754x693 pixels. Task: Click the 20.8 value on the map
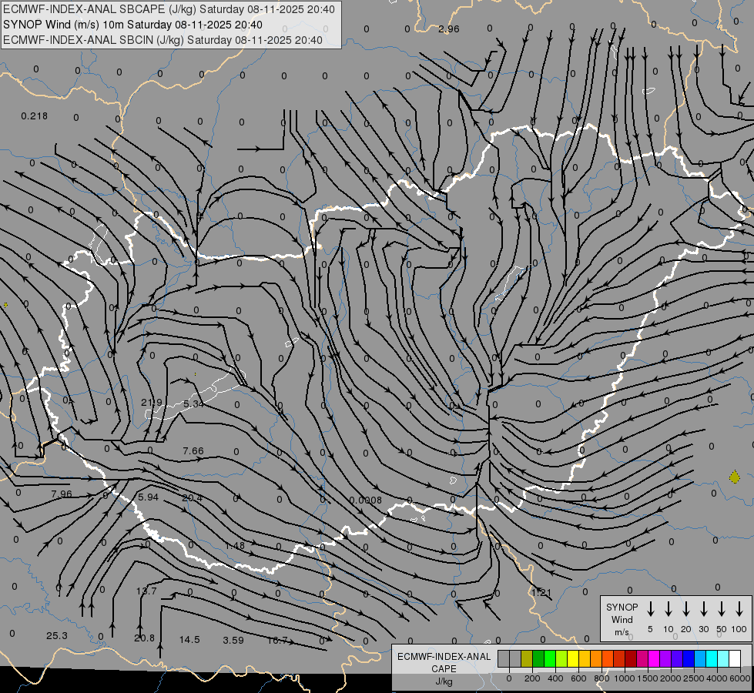pyautogui.click(x=144, y=638)
